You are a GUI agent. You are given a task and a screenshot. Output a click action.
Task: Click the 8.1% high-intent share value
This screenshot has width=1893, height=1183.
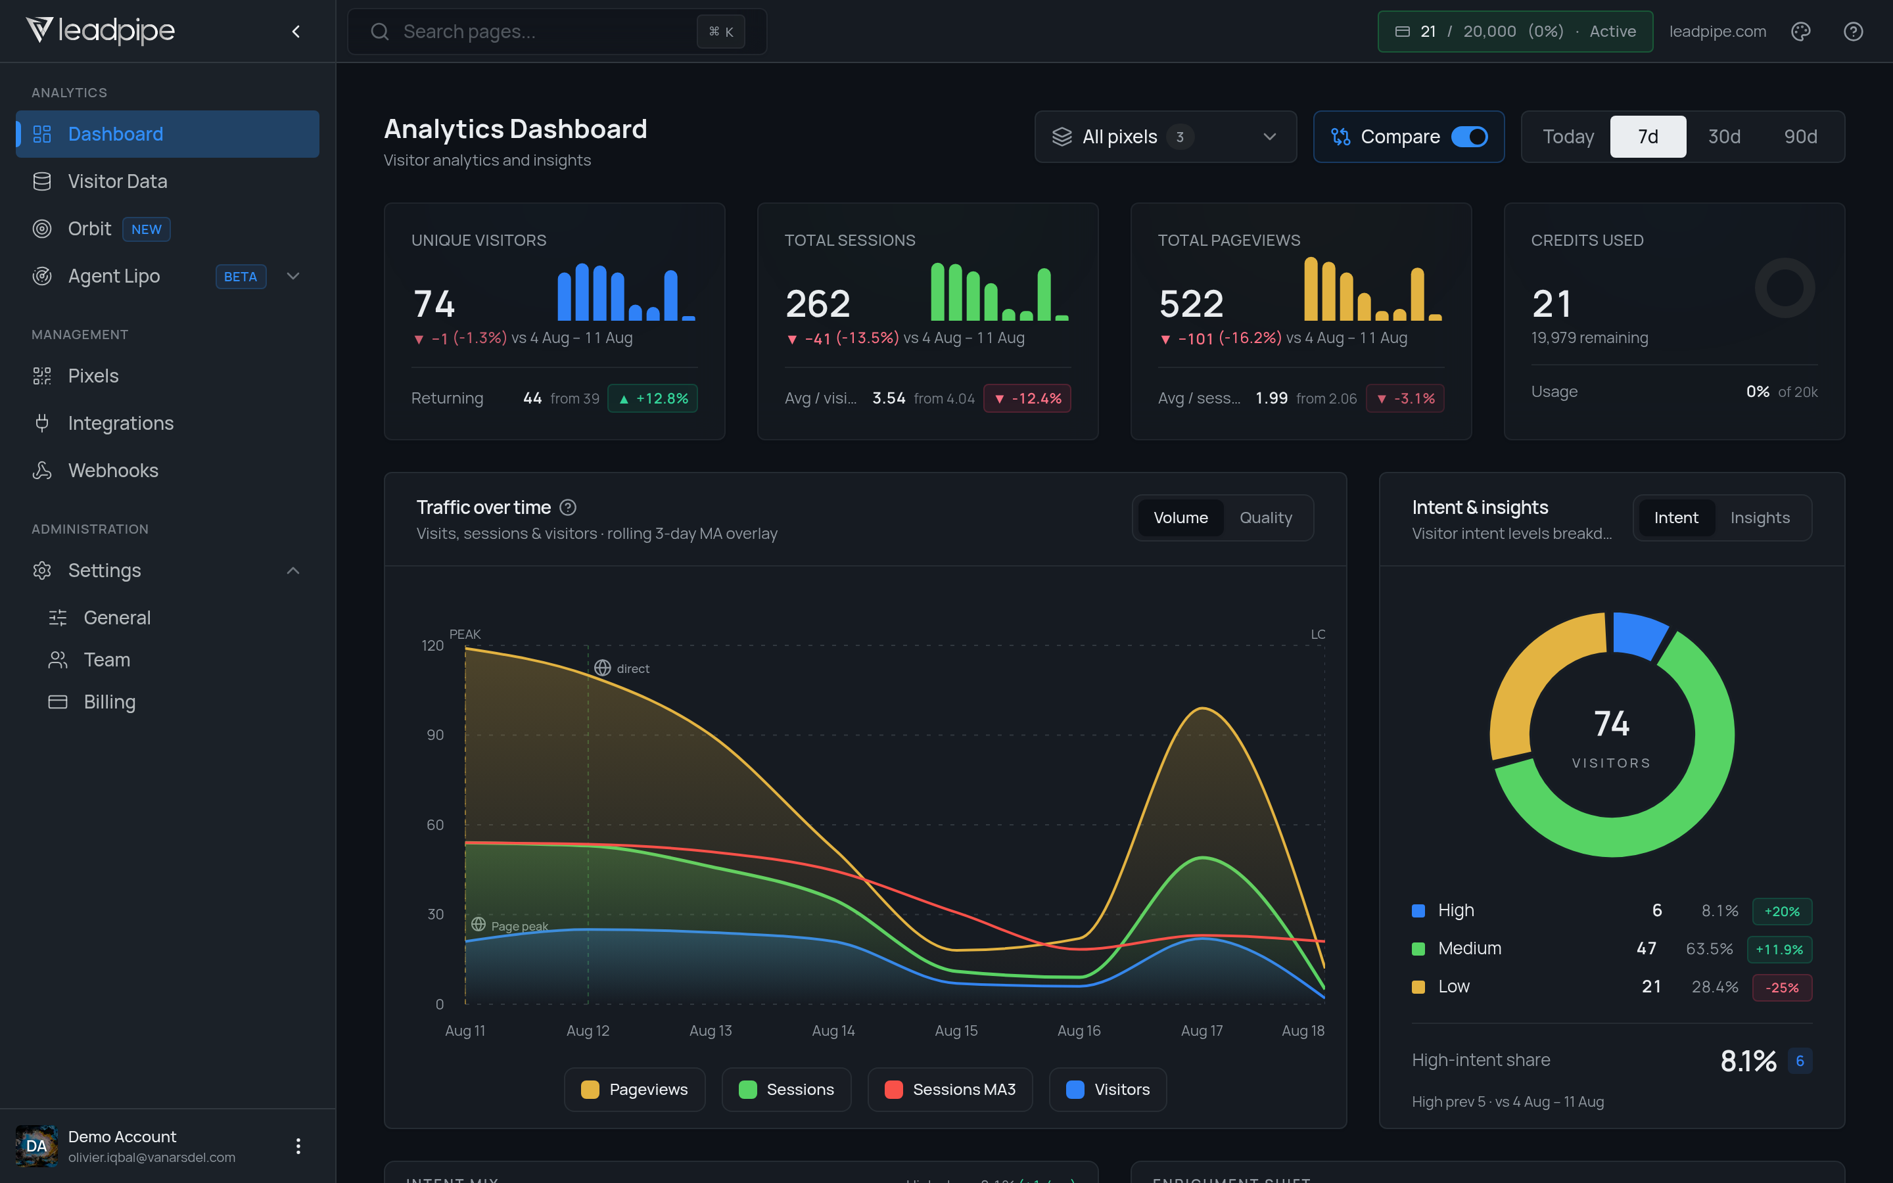click(x=1748, y=1061)
